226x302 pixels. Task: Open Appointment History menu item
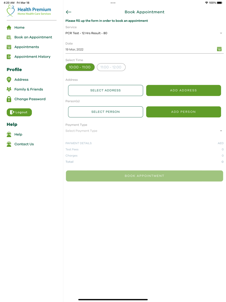click(x=32, y=57)
